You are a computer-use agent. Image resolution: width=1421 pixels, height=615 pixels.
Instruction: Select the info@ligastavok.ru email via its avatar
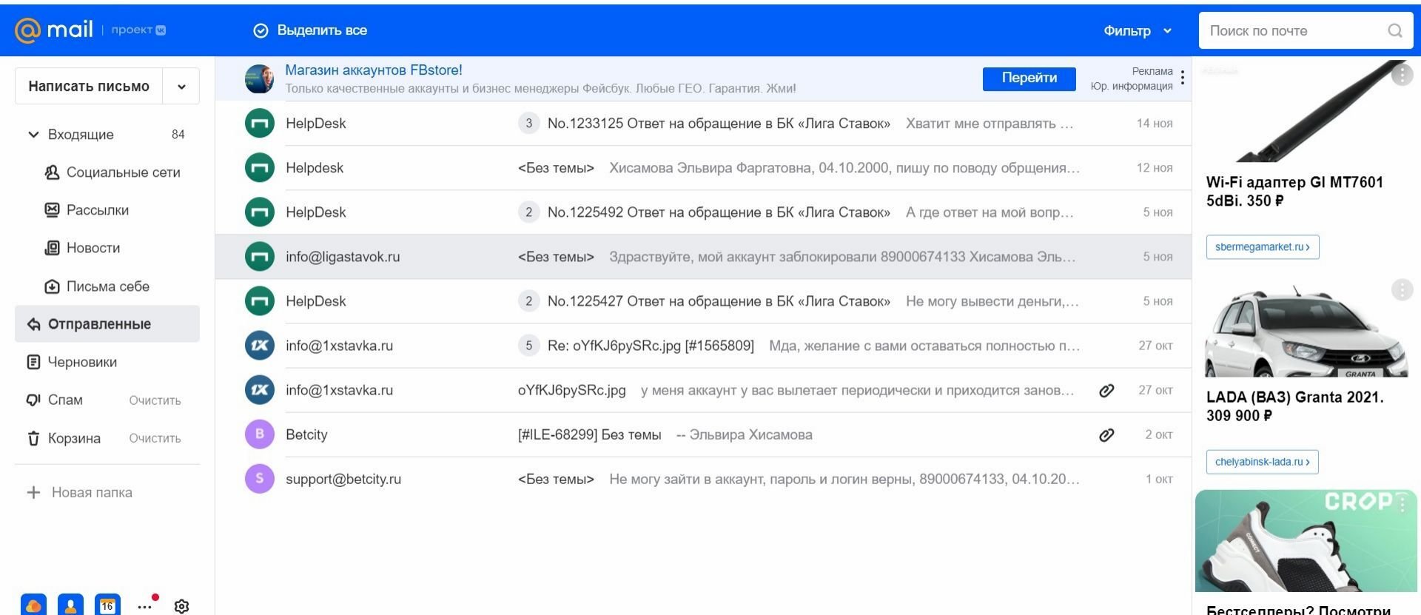(260, 257)
